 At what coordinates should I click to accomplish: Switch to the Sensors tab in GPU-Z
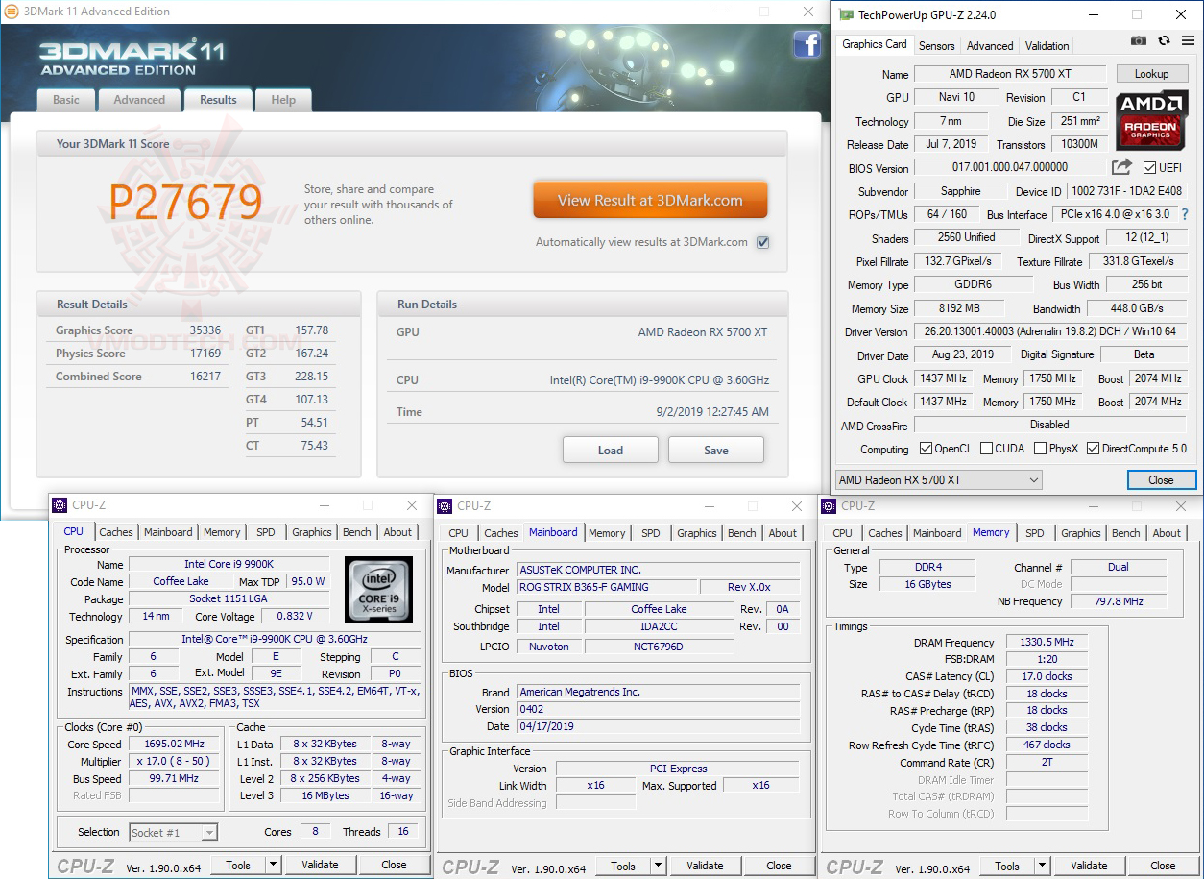coord(936,45)
